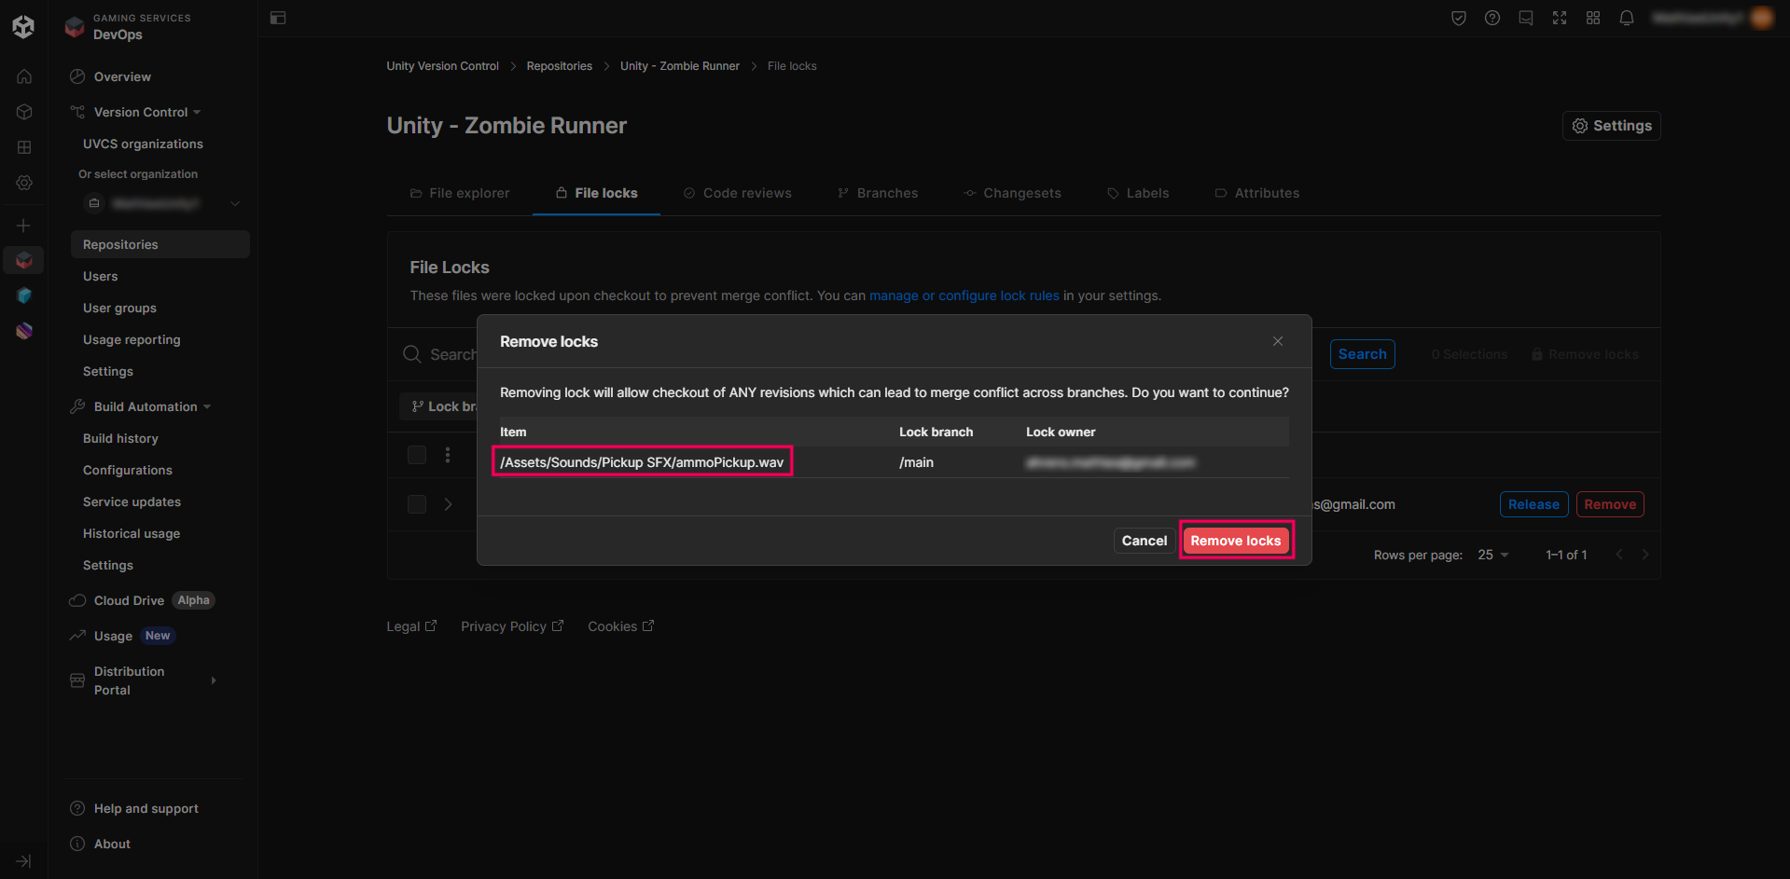Open the help question mark icon
The width and height of the screenshot is (1790, 879).
coord(1492,18)
